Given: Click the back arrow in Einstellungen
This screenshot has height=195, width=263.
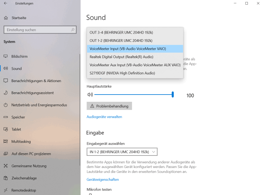Looking at the screenshot, I should click(x=6, y=3).
